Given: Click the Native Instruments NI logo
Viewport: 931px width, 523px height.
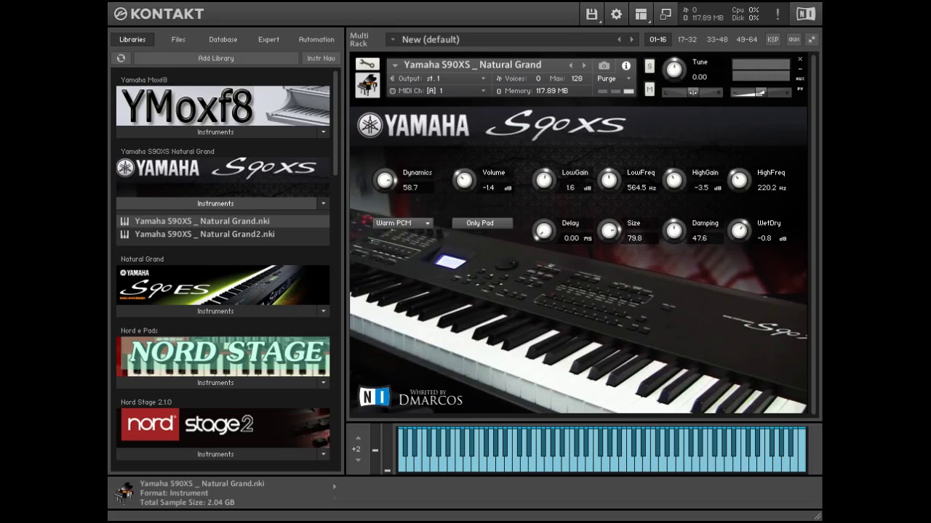Looking at the screenshot, I should click(x=806, y=14).
